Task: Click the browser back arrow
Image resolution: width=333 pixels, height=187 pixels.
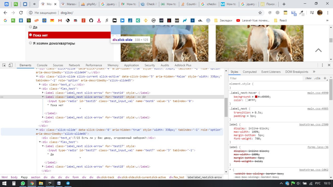Action: pos(5,12)
